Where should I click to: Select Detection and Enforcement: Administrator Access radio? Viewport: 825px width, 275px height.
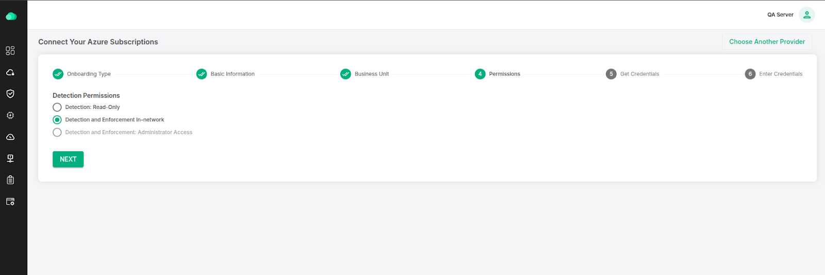(x=57, y=132)
